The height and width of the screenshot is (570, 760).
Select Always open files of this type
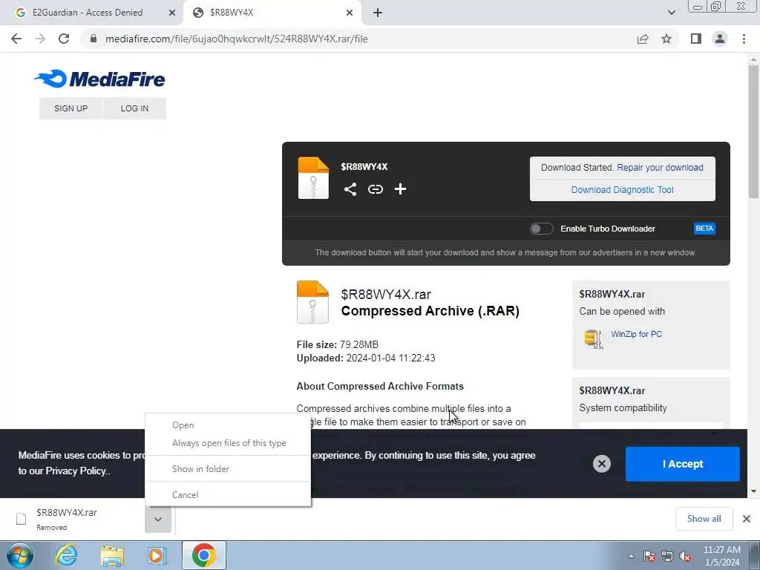click(228, 443)
